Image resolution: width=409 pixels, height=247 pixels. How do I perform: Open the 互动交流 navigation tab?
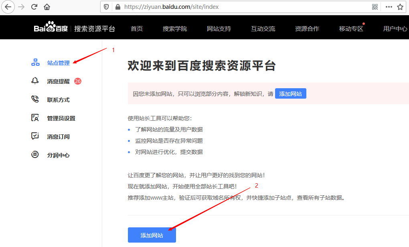(263, 29)
